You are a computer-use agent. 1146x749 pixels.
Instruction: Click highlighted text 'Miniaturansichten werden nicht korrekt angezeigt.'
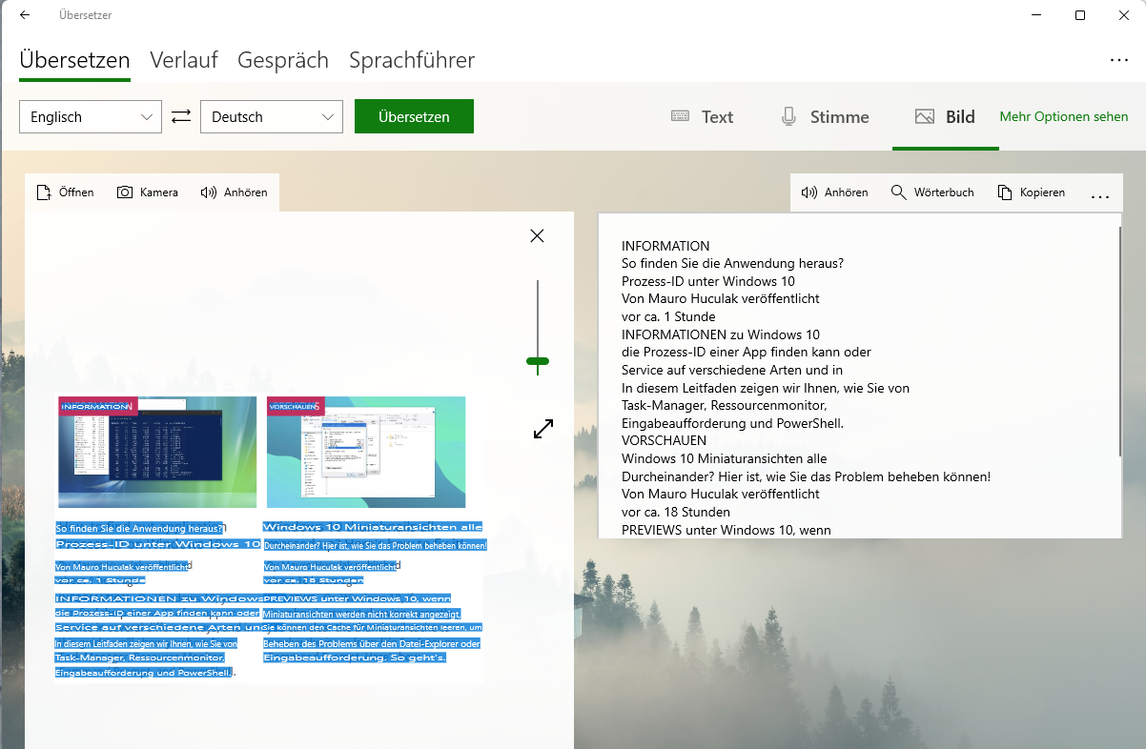click(362, 615)
